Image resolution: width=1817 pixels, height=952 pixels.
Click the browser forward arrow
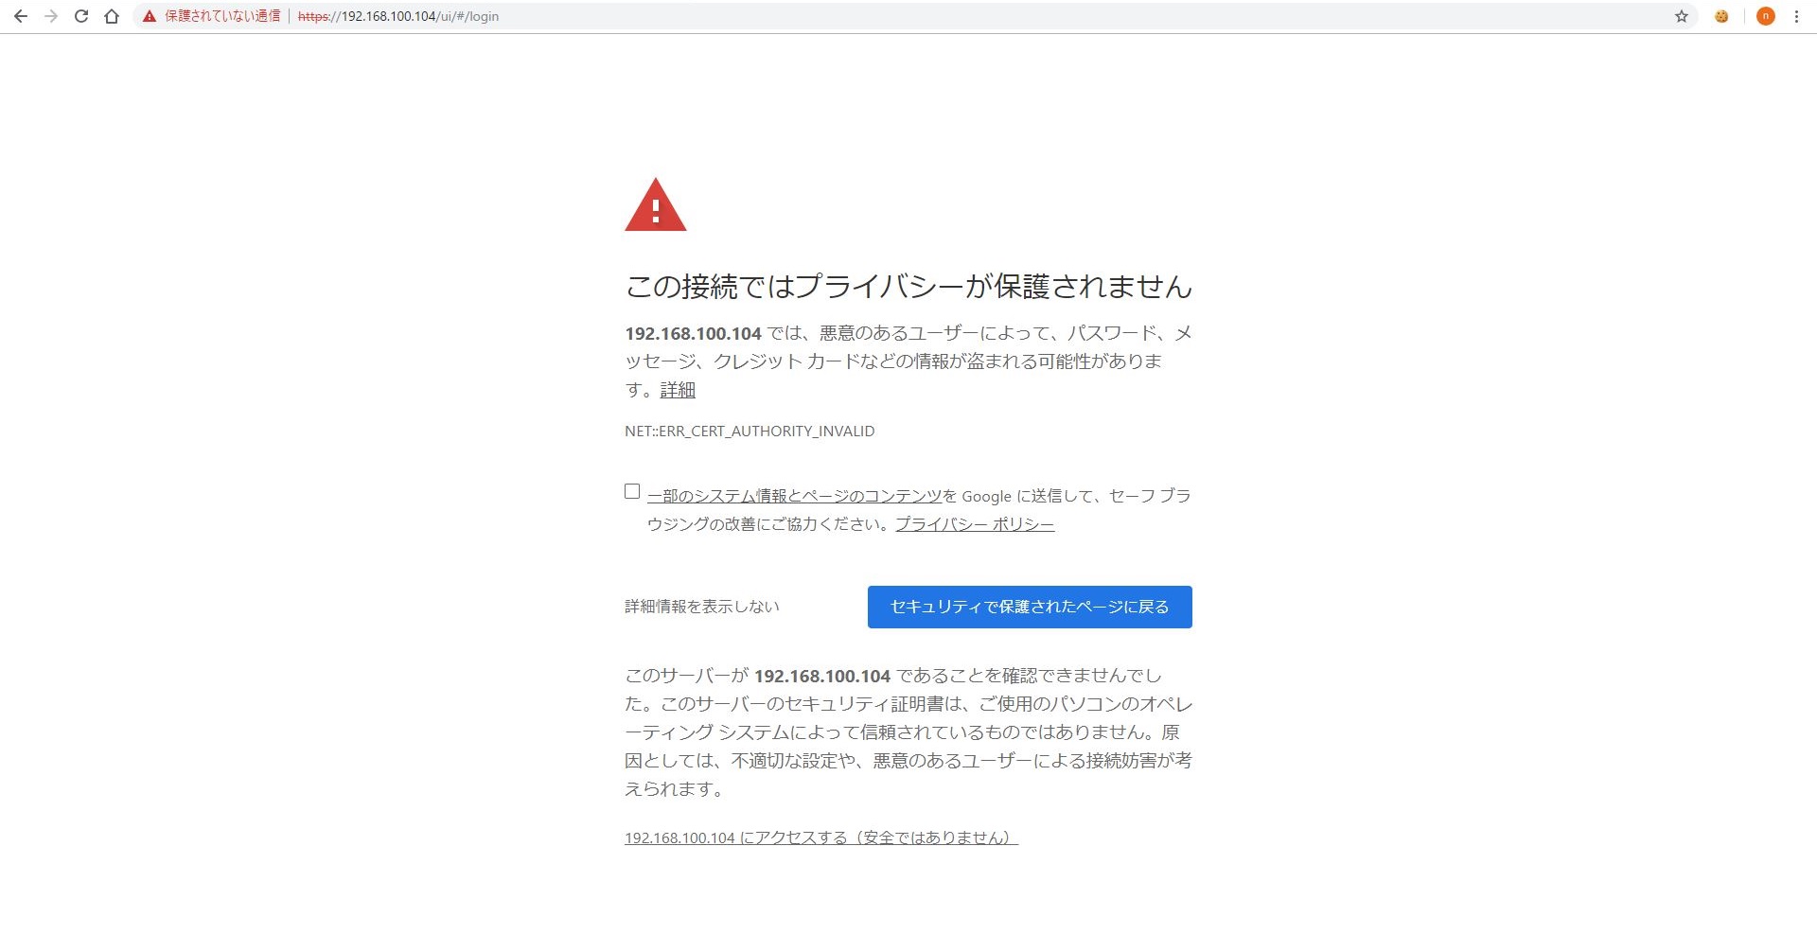[51, 16]
